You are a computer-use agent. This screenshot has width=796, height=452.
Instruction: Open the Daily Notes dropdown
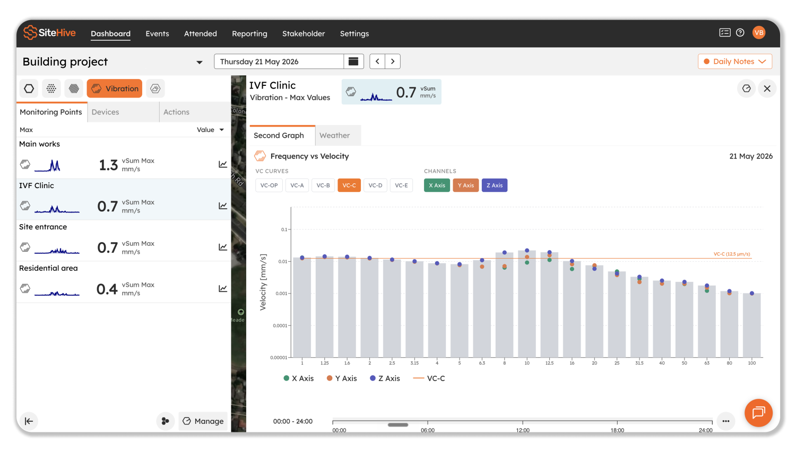click(735, 61)
